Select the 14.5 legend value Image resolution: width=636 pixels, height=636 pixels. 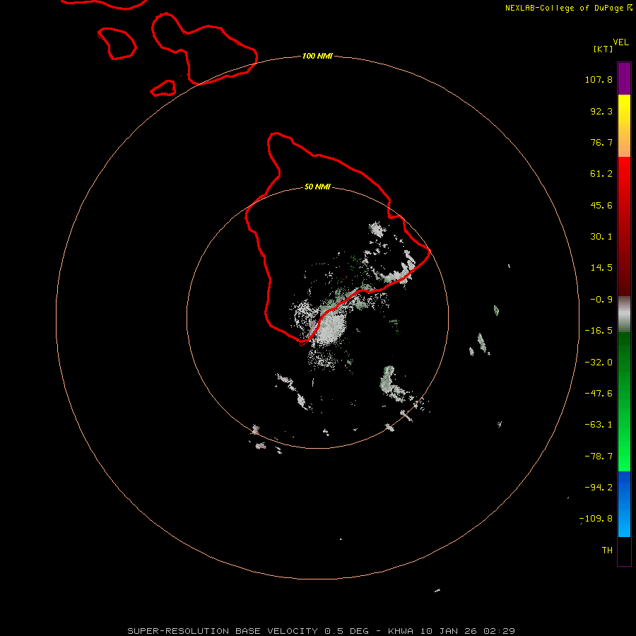(x=601, y=268)
